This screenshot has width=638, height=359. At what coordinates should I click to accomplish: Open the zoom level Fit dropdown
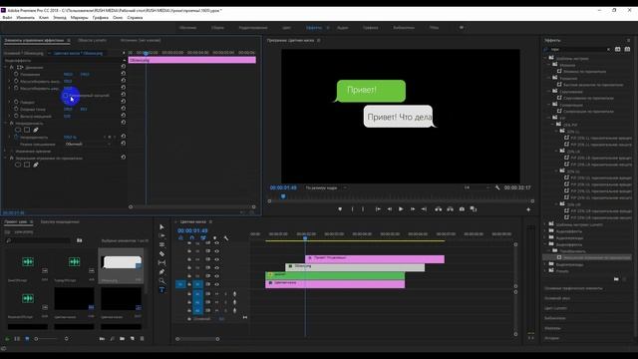click(326, 187)
